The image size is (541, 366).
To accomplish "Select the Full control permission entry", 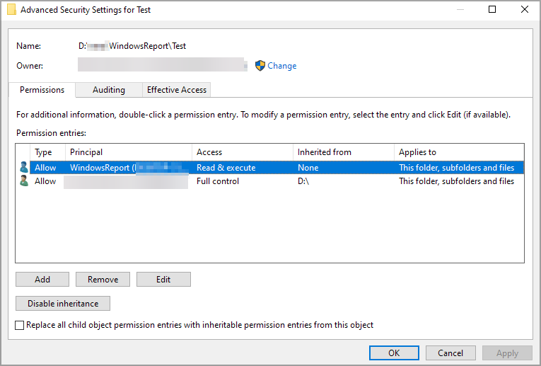I will click(x=218, y=181).
